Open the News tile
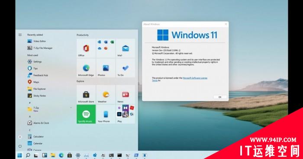The image size is (303, 159). click(x=126, y=95)
